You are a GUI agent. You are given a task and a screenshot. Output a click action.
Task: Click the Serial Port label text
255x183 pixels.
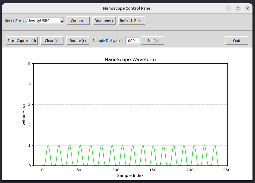(x=14, y=21)
